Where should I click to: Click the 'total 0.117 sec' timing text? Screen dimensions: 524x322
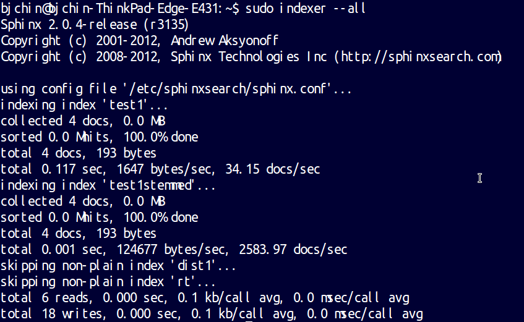(x=53, y=169)
